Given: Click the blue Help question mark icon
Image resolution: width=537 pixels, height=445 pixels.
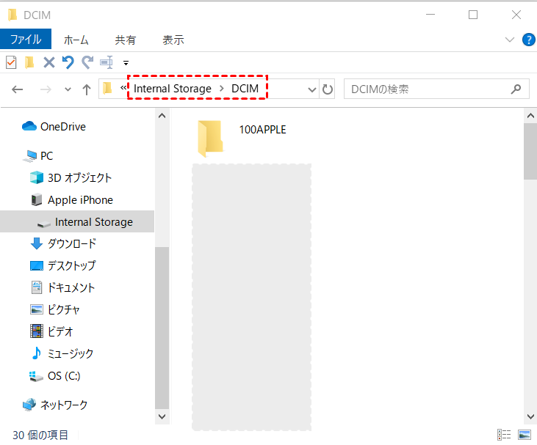Looking at the screenshot, I should pyautogui.click(x=528, y=40).
